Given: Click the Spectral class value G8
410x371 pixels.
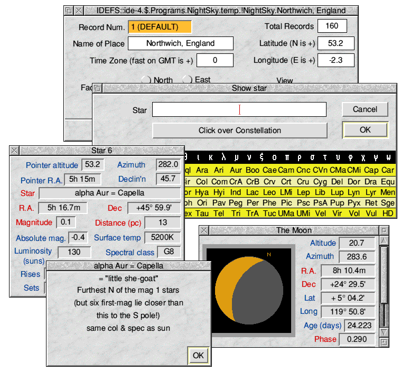Looking at the screenshot, I should pos(169,252).
